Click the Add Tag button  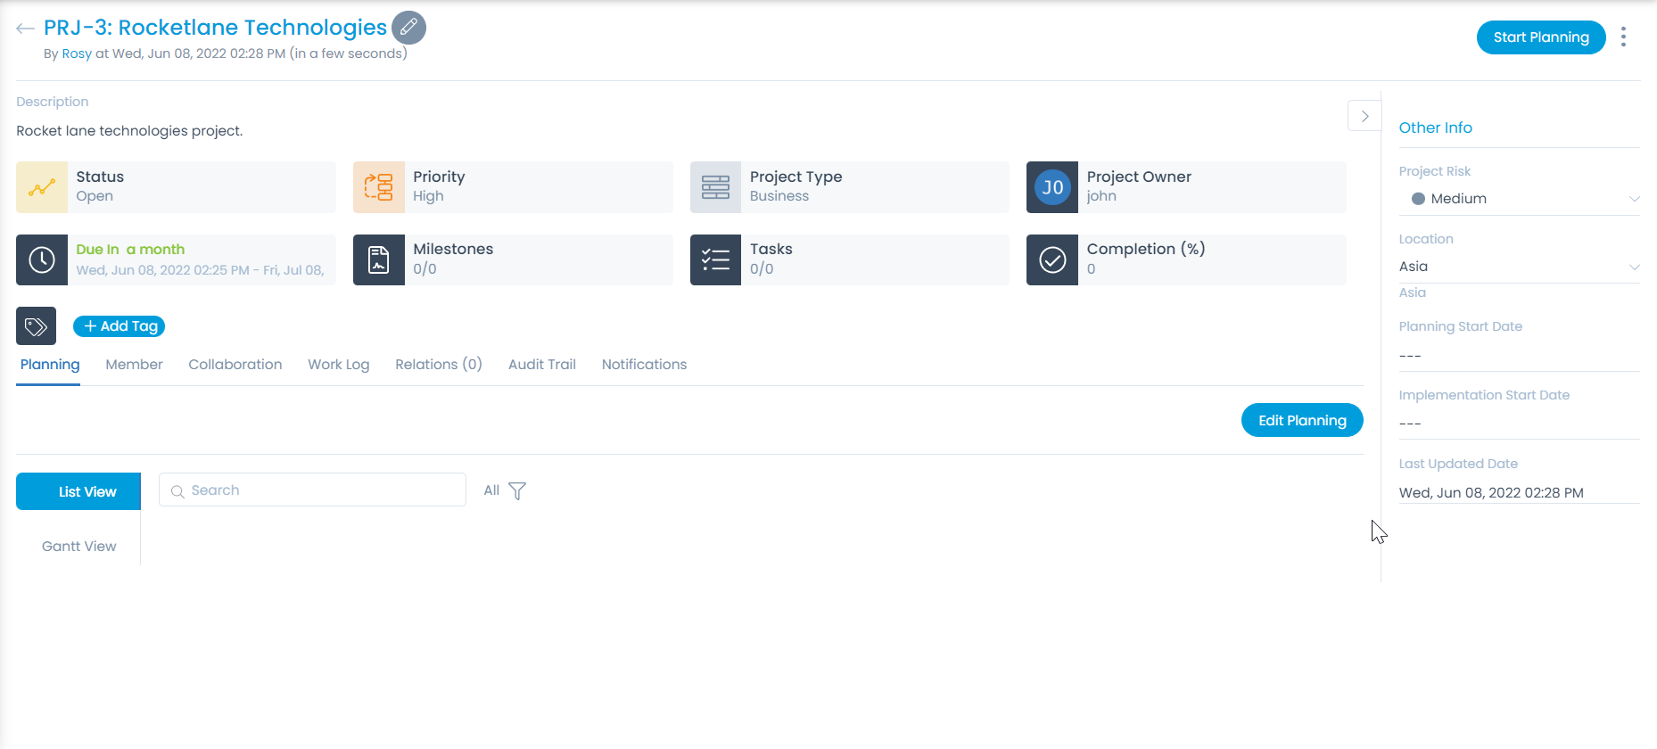(x=120, y=326)
